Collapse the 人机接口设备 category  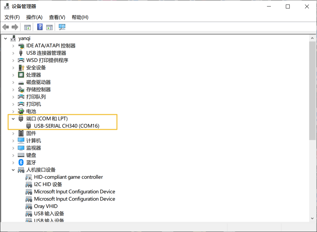point(13,170)
